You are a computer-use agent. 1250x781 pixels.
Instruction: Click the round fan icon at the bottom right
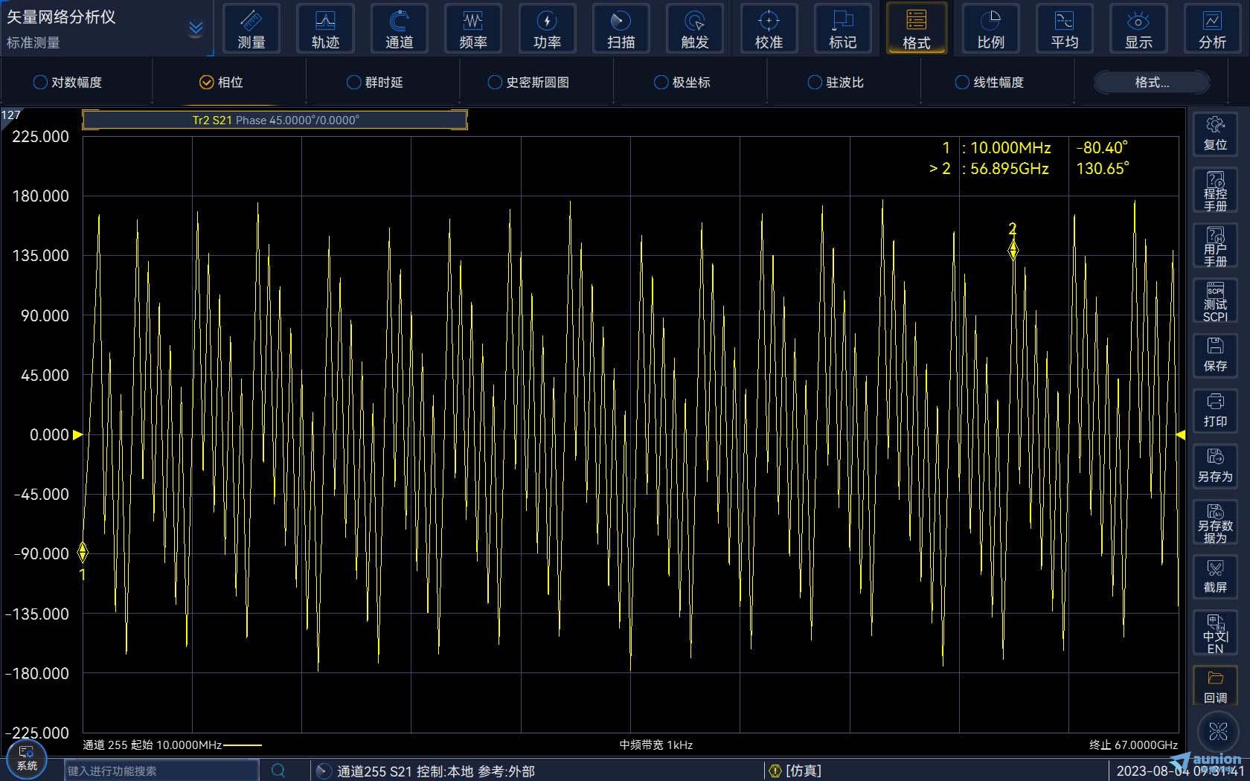coord(1218,731)
